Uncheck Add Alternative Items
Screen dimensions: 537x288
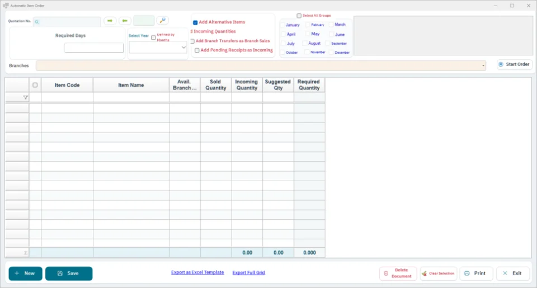click(x=195, y=22)
